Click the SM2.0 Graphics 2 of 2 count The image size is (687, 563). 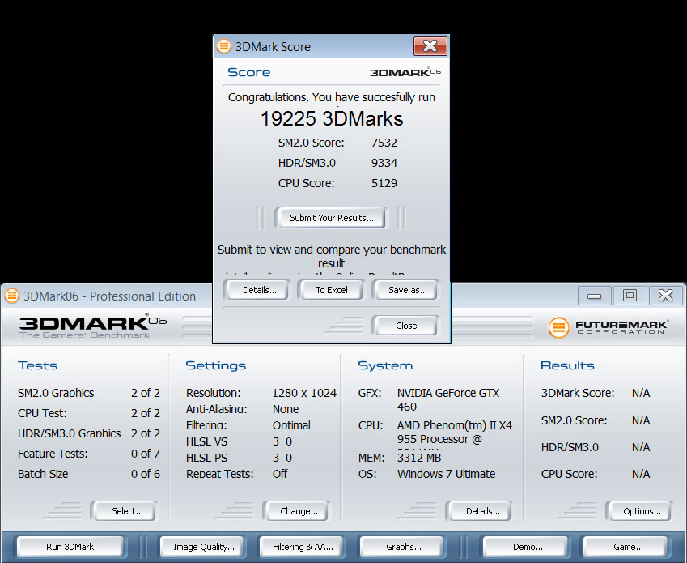point(146,393)
